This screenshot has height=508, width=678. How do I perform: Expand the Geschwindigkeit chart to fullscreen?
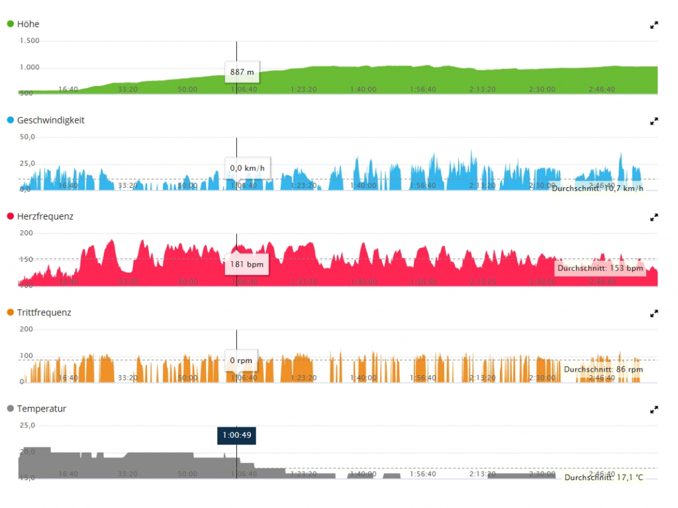pyautogui.click(x=654, y=122)
